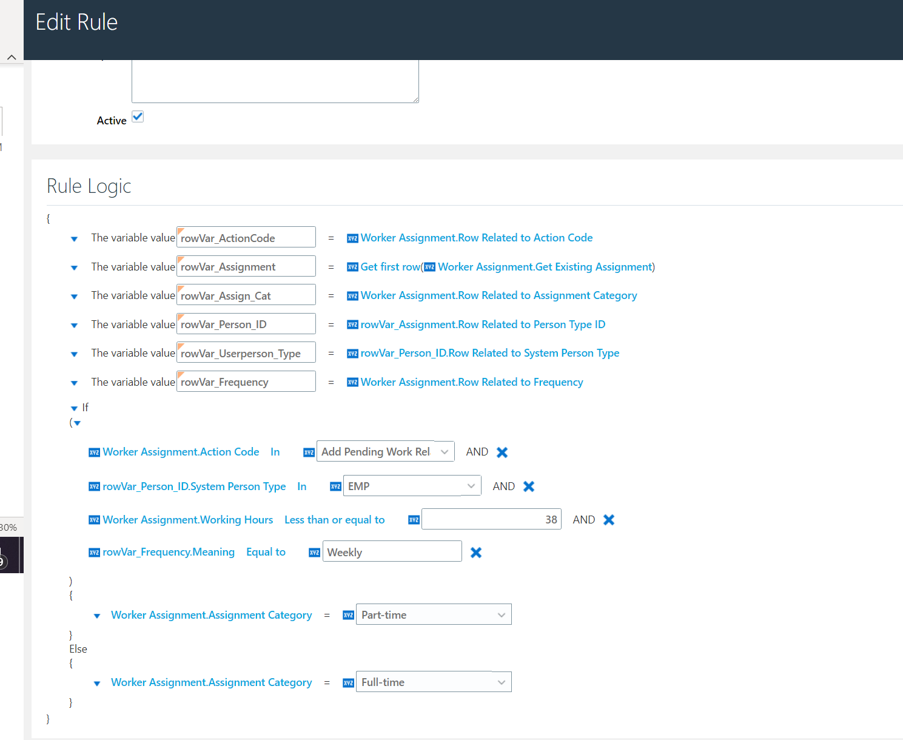903x740 pixels.
Task: Click the Weekly value input field
Action: pos(392,551)
